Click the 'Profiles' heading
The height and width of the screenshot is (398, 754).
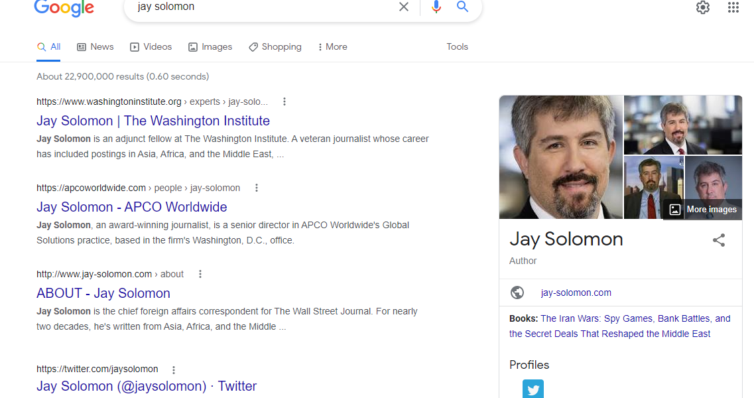point(529,365)
